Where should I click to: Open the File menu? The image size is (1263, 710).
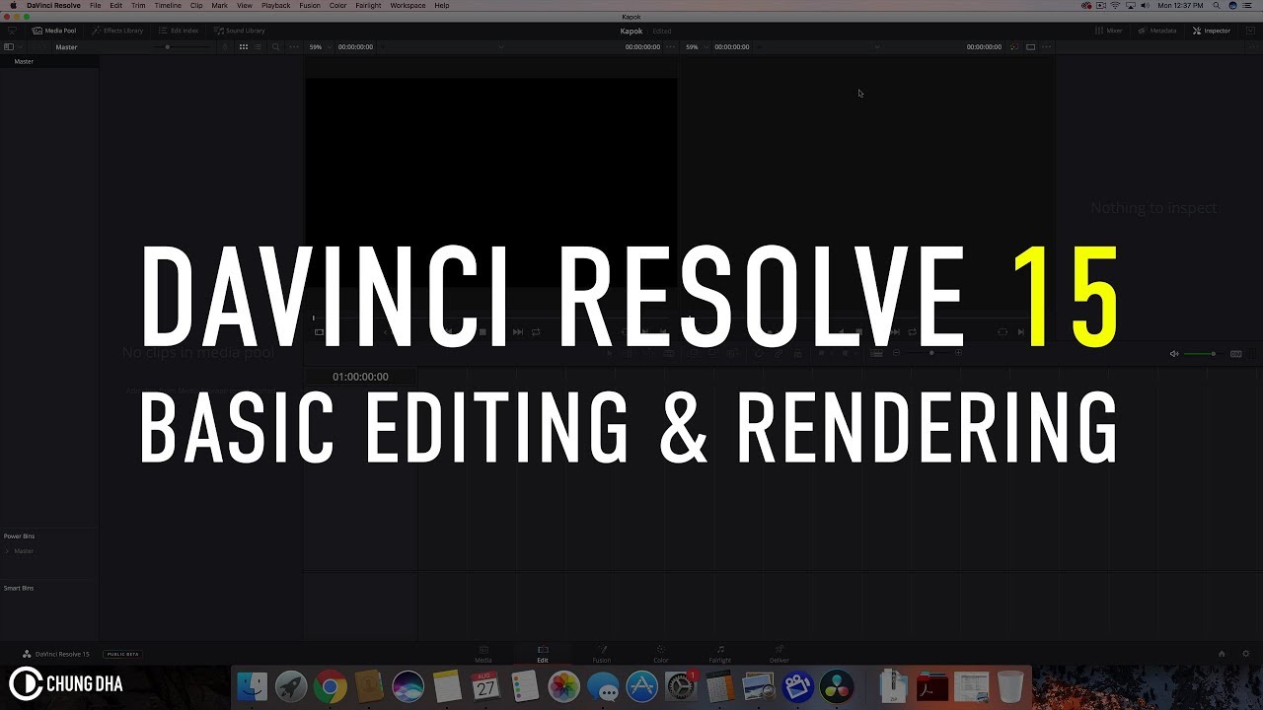pos(96,6)
